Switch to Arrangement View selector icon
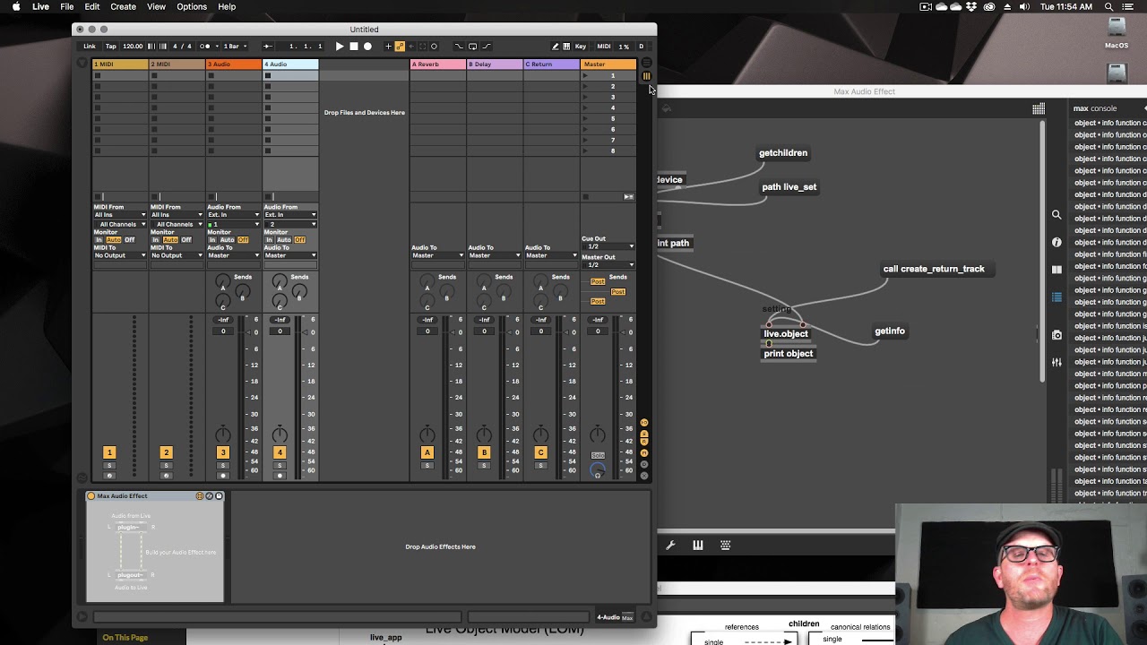This screenshot has width=1147, height=645. point(646,64)
